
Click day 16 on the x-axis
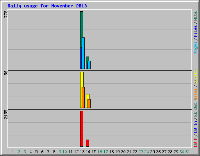click(100, 152)
